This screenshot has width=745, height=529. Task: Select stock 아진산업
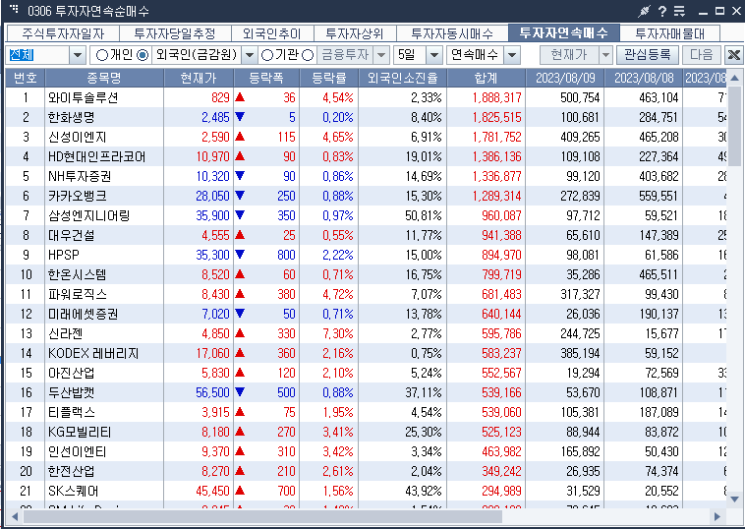tap(72, 373)
